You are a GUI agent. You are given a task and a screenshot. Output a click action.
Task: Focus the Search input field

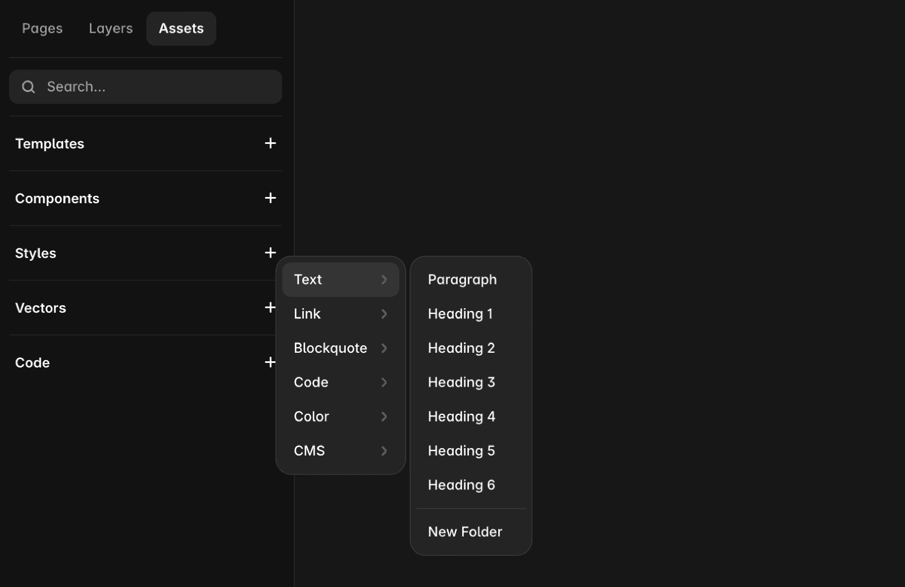(145, 87)
